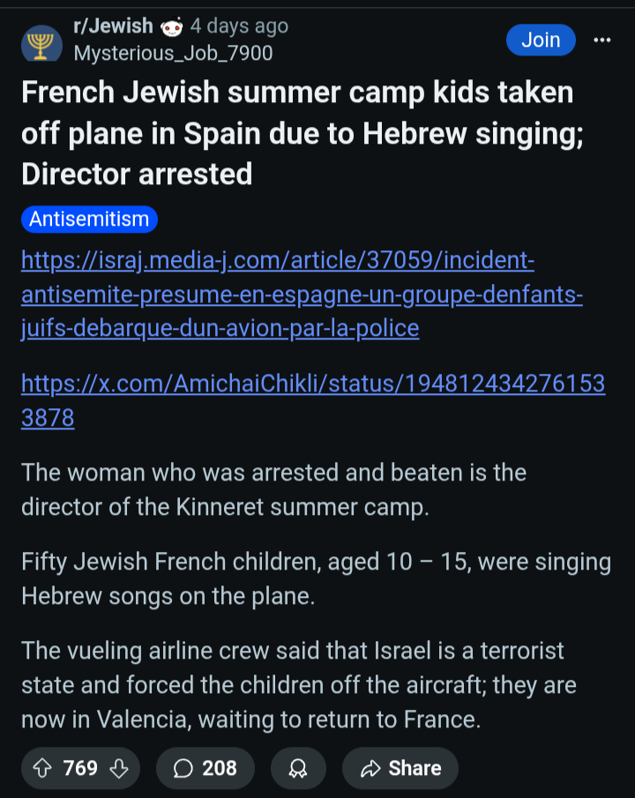Click the 4 days ago timestamp
This screenshot has height=798, width=635.
tap(239, 26)
